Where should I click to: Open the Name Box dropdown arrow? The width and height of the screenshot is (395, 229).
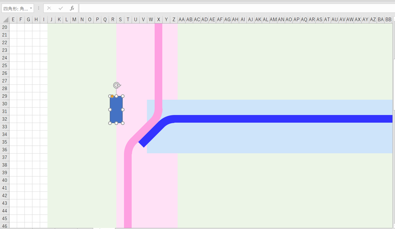point(31,8)
